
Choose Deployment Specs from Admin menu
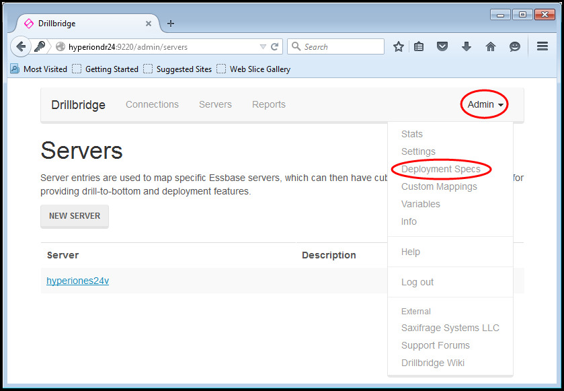click(441, 169)
